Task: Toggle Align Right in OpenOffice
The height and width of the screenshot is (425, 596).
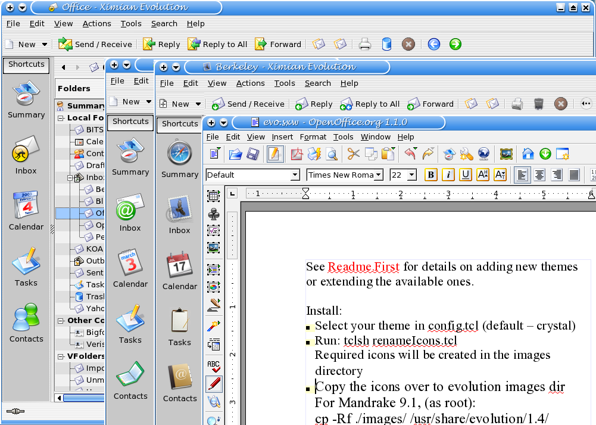Action: pyautogui.click(x=557, y=175)
